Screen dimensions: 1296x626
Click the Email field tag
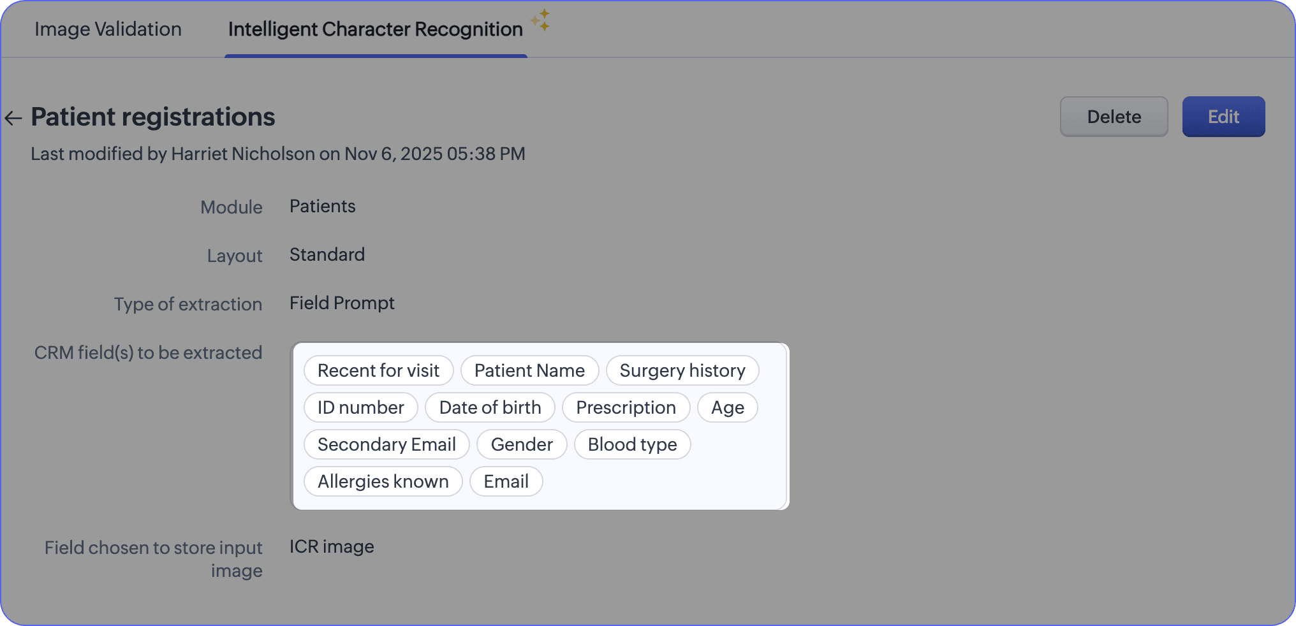[506, 481]
